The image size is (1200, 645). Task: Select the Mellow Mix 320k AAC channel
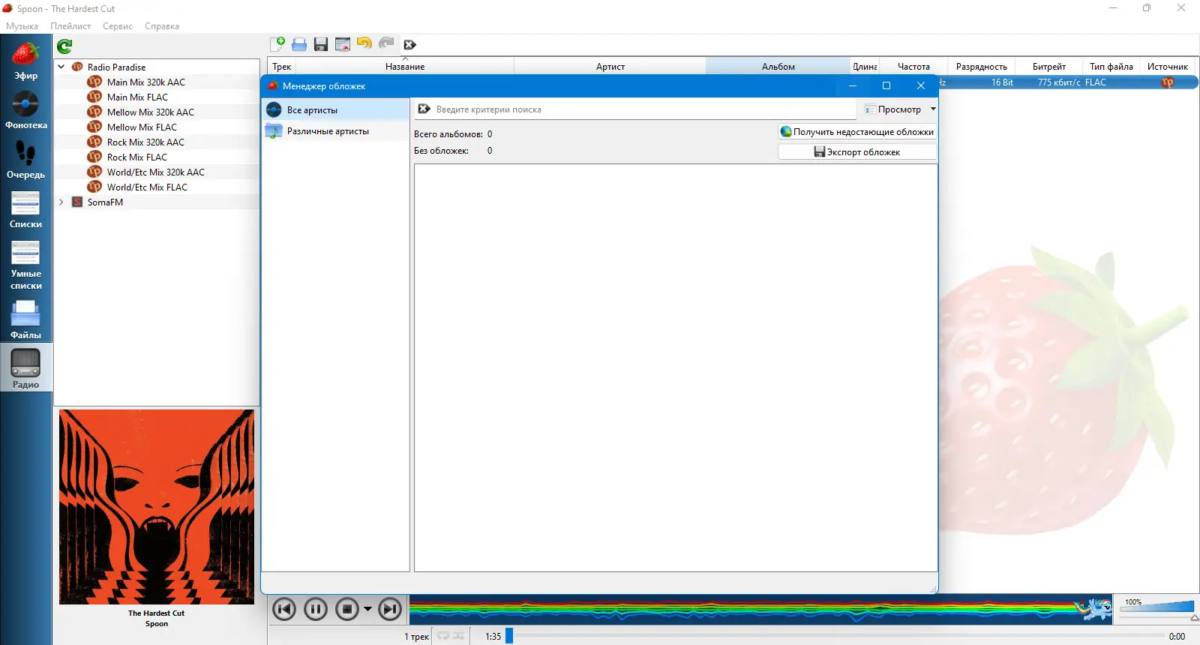151,112
